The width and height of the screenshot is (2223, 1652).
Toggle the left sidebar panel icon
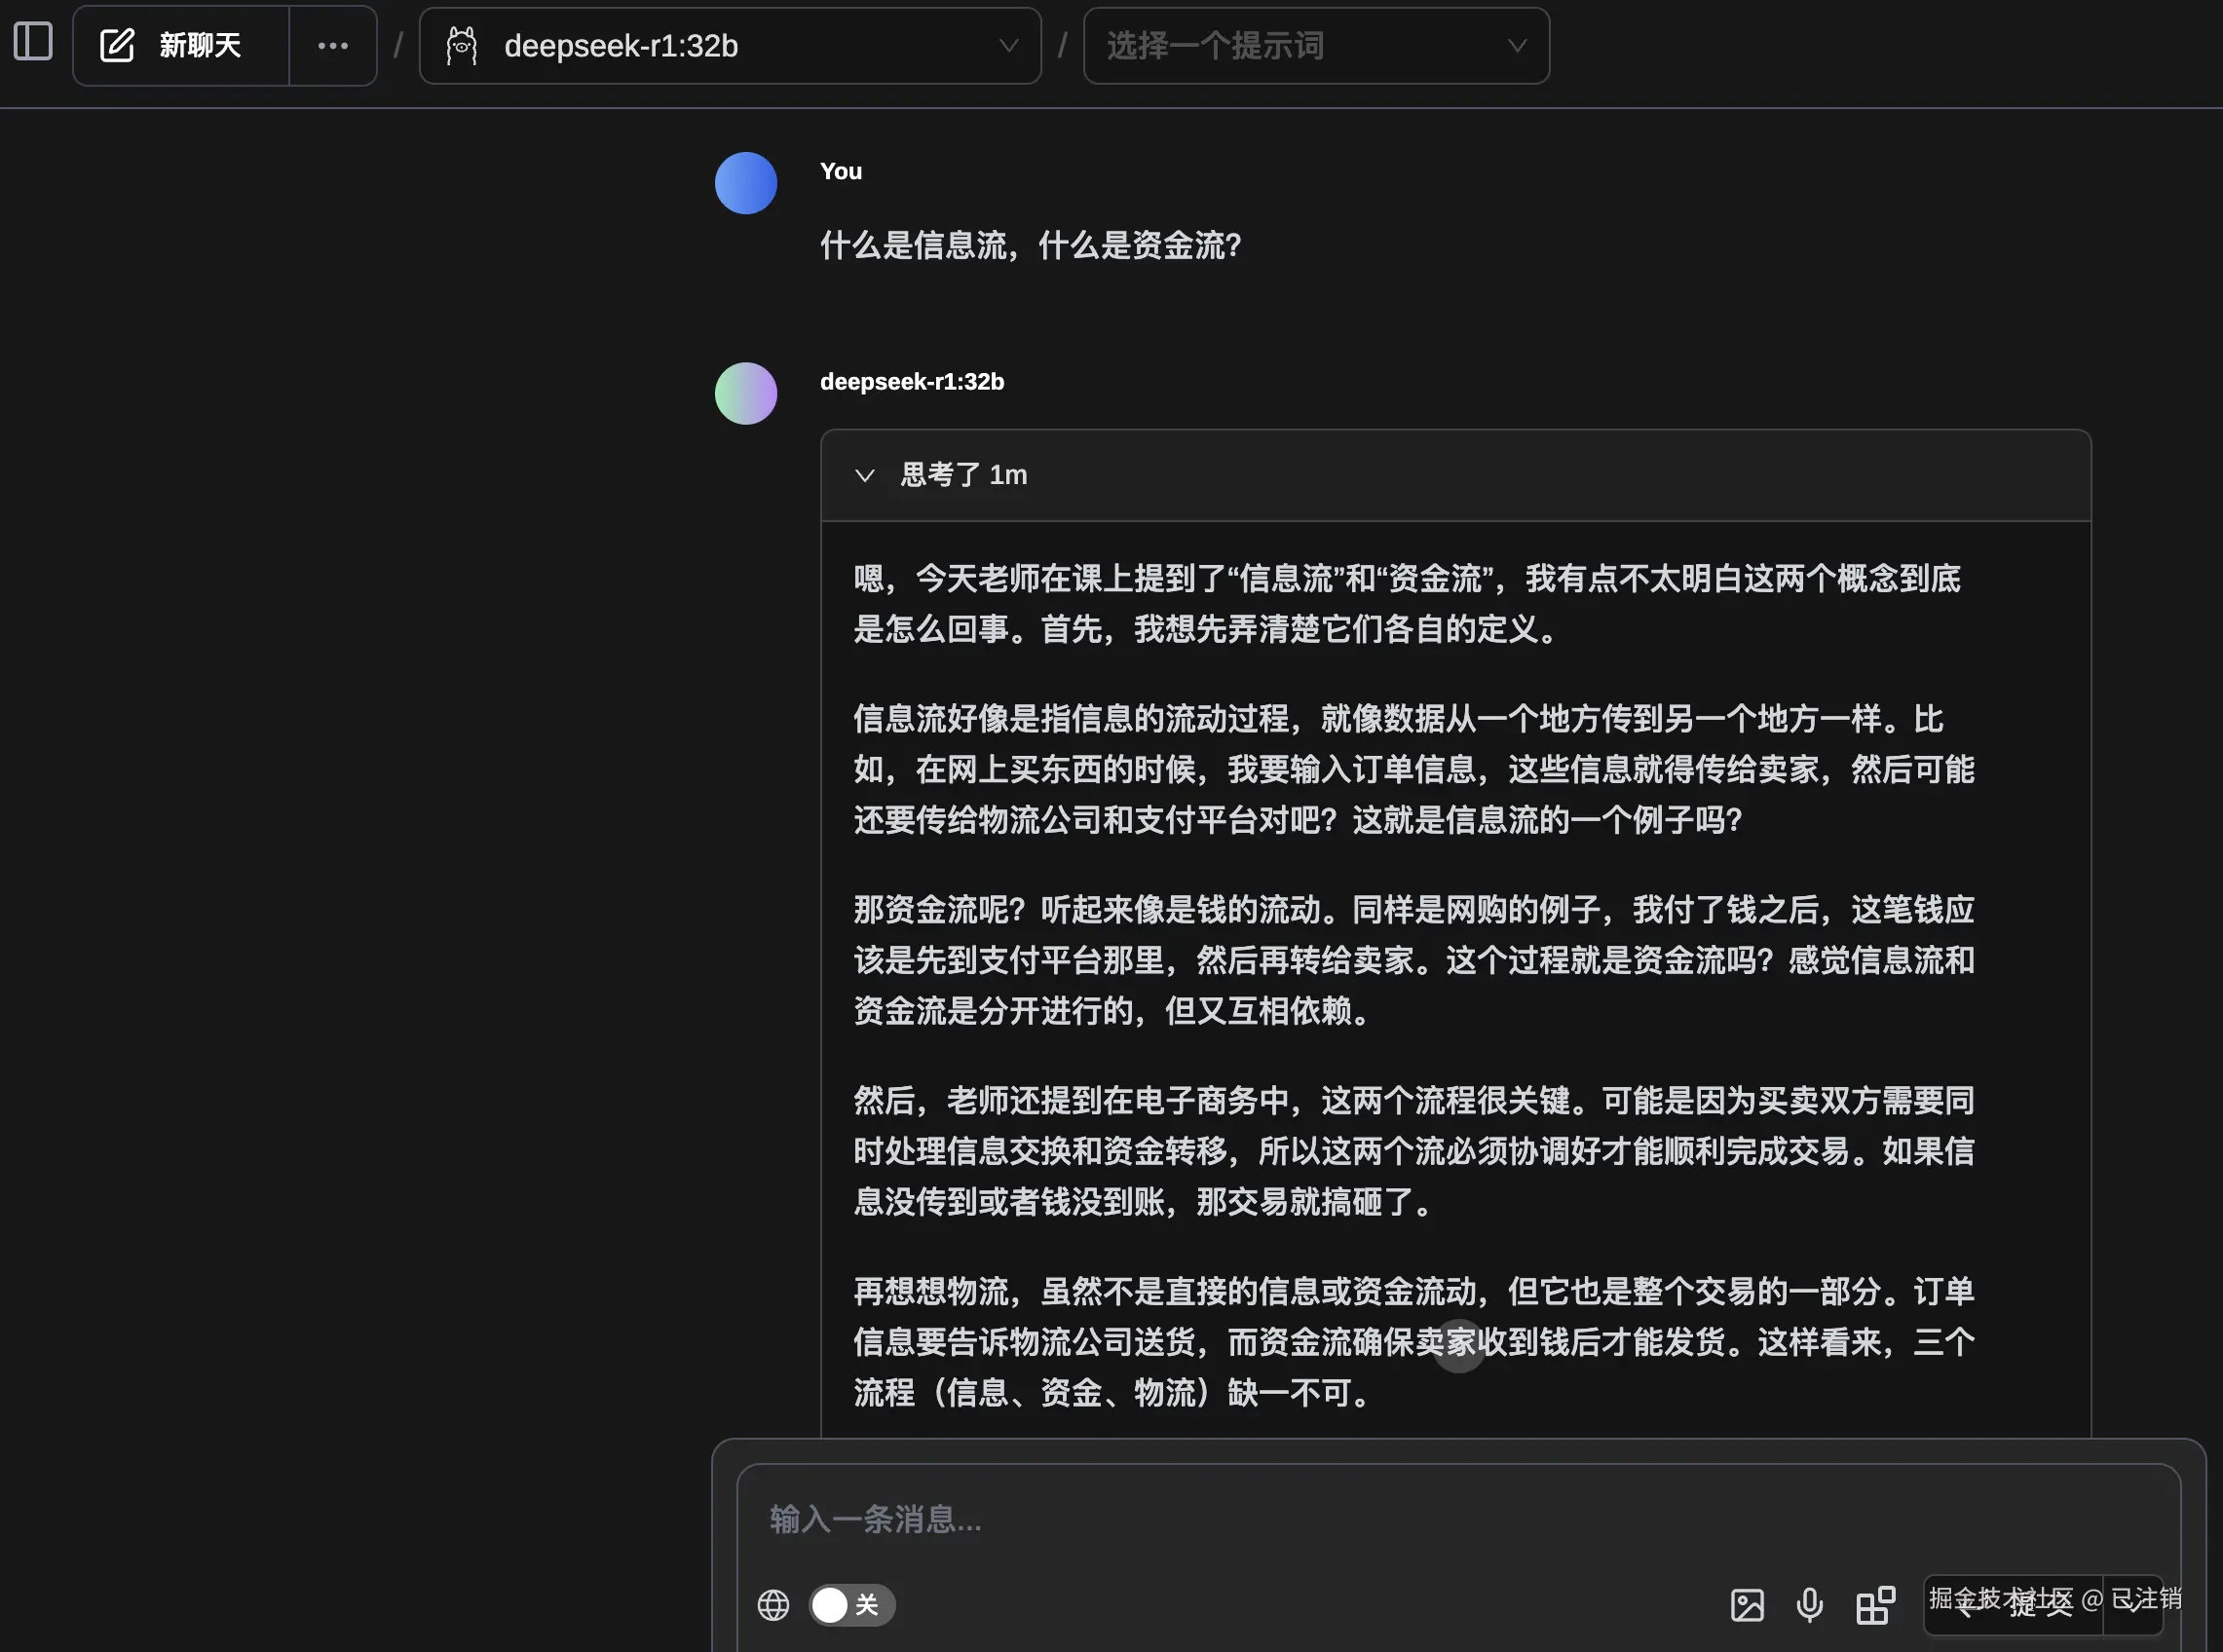coord(33,43)
